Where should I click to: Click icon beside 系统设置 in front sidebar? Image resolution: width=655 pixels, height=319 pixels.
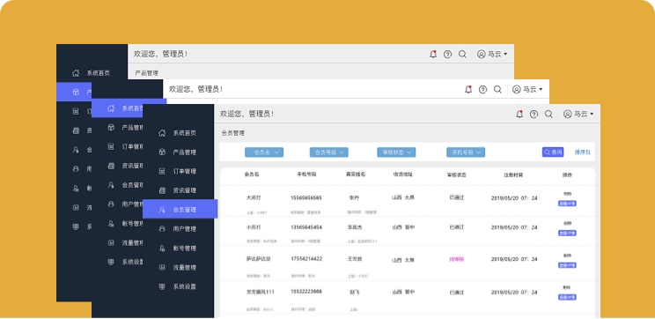coord(162,286)
